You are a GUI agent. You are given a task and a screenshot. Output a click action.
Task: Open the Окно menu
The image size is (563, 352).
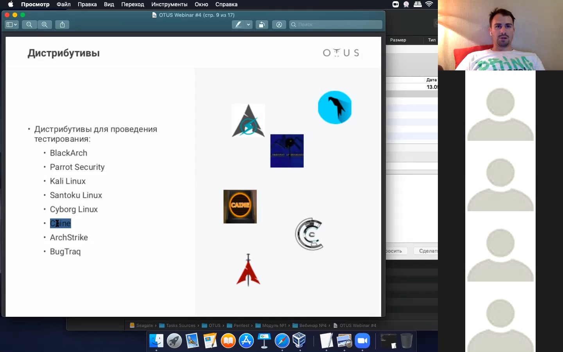pyautogui.click(x=201, y=4)
